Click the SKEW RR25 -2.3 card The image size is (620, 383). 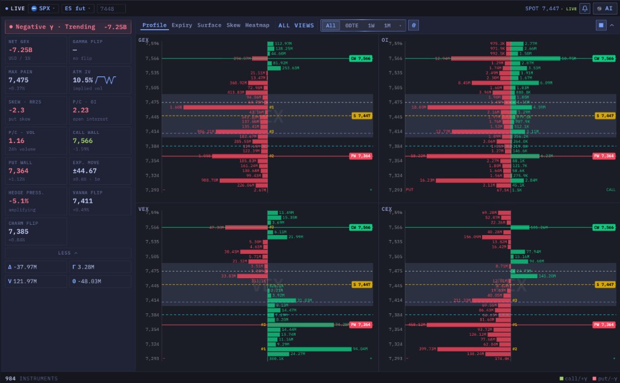coord(36,110)
